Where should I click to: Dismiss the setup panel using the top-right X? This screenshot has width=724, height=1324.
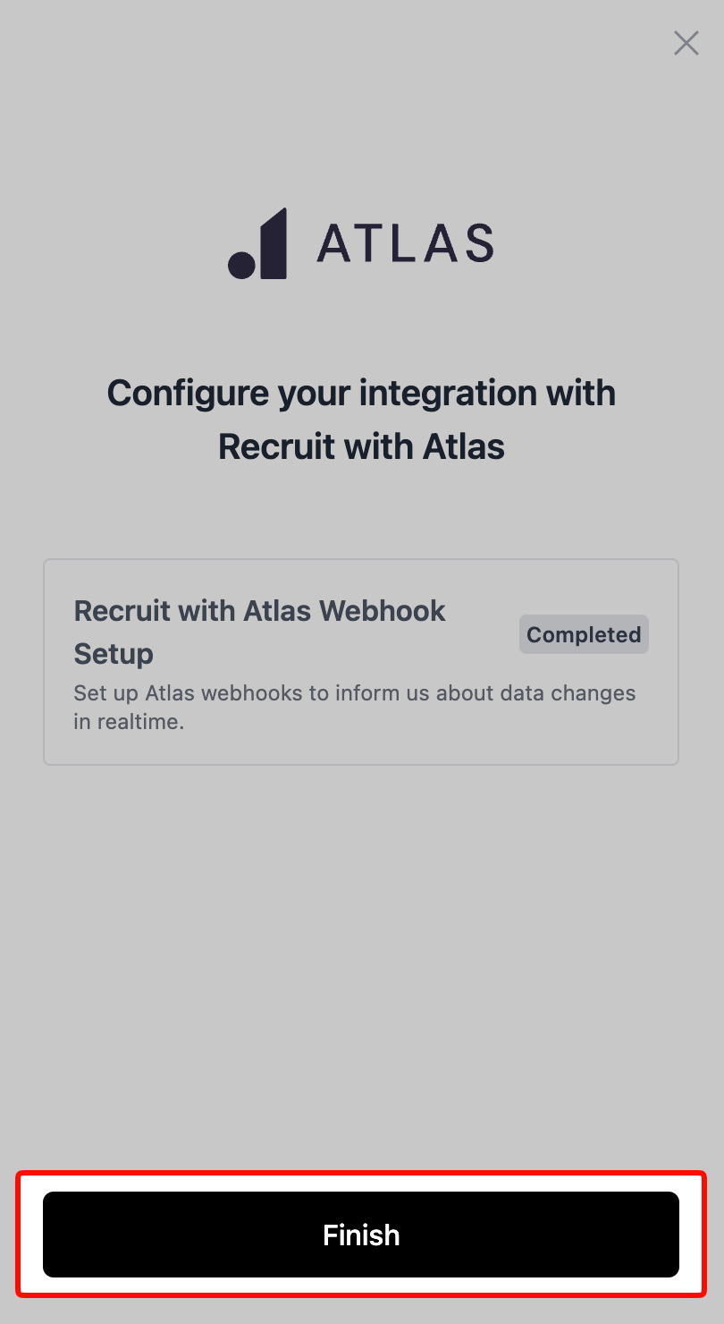click(x=686, y=43)
